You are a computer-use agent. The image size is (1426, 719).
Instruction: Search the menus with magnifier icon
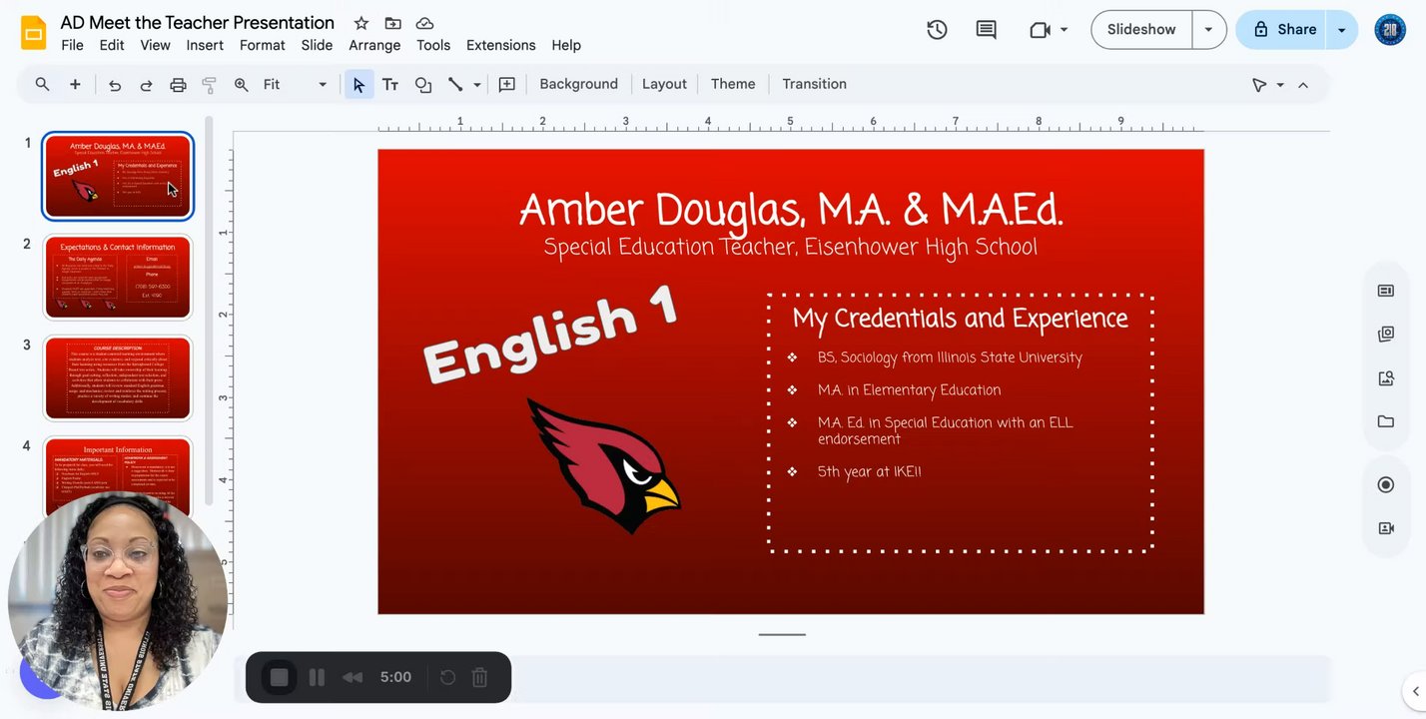(42, 85)
